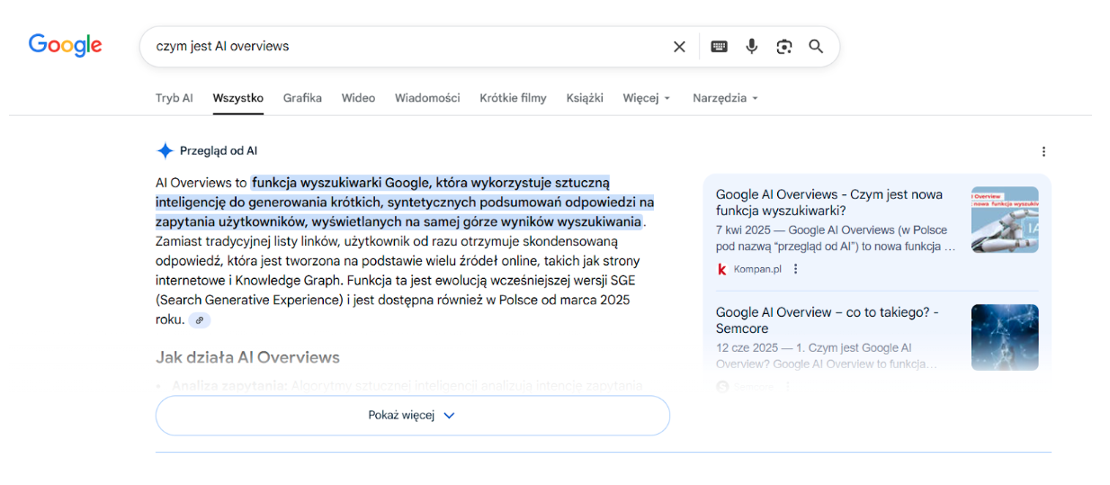Search by image with Lens icon
This screenshot has width=1110, height=485.
pyautogui.click(x=783, y=47)
